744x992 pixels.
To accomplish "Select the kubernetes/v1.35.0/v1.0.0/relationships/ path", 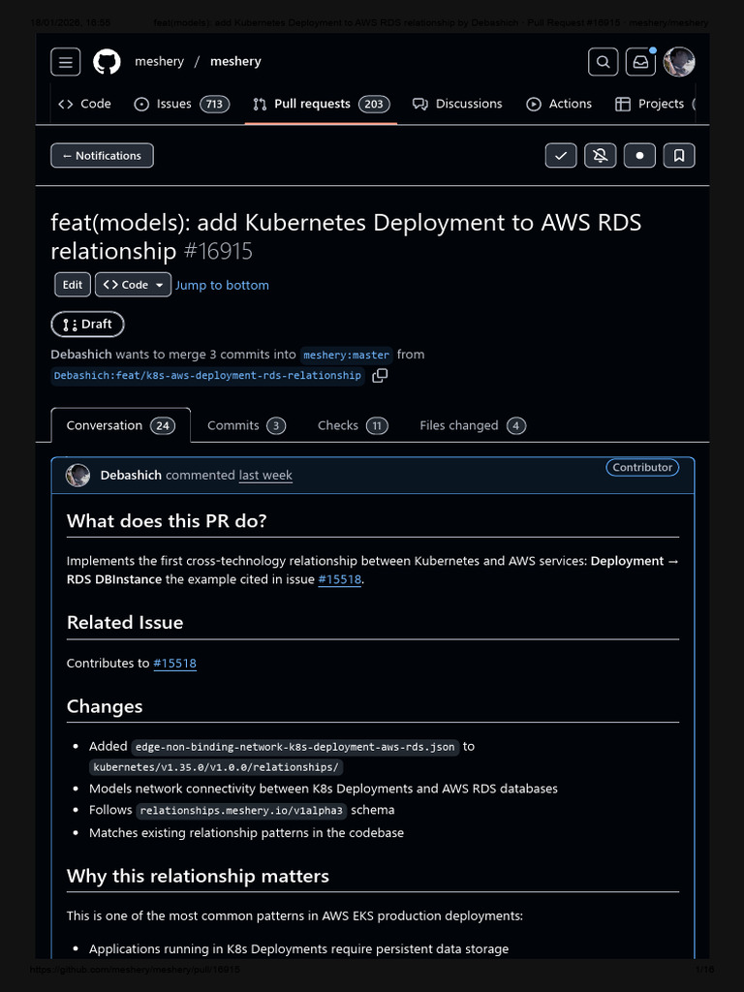I will point(216,767).
